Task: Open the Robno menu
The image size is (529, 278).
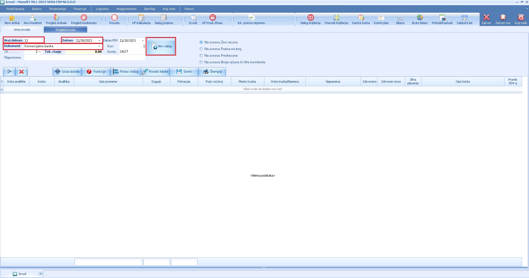Action: click(37, 9)
